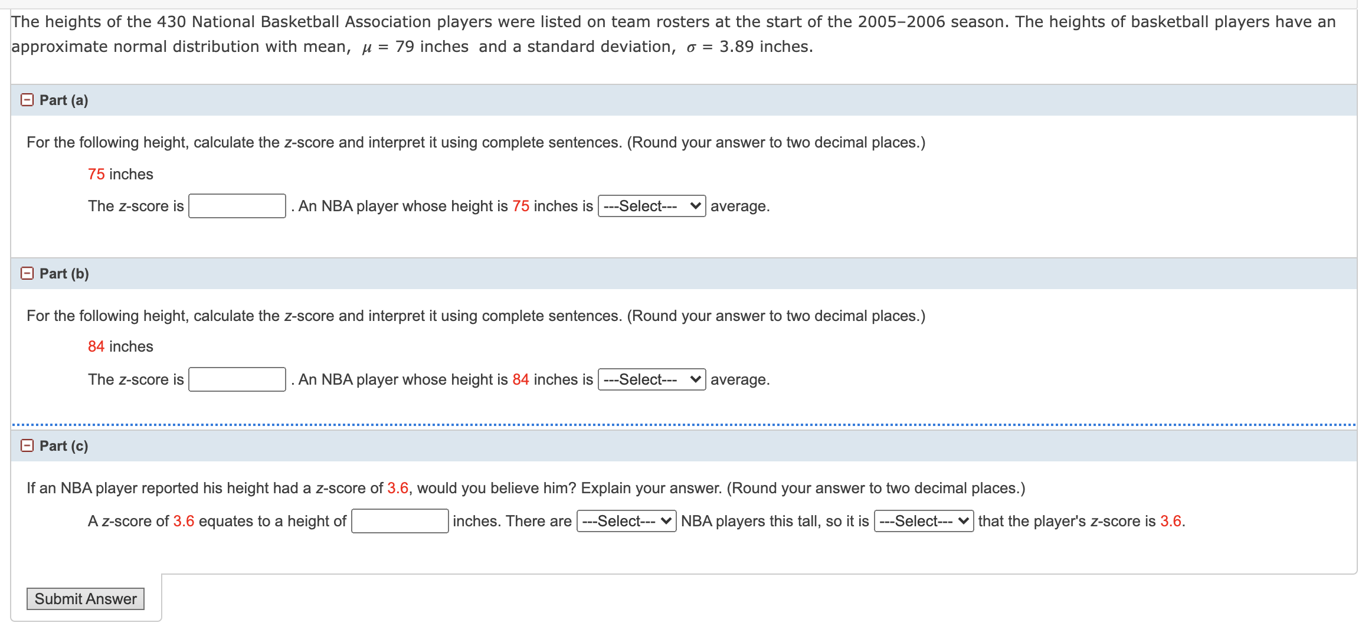1362x626 pixels.
Task: Click the z-score input box in Part (a)
Action: pos(236,206)
